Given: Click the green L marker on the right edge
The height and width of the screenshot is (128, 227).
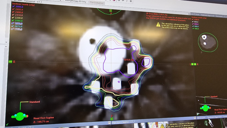Looking at the screenshot, I should click(192, 64).
